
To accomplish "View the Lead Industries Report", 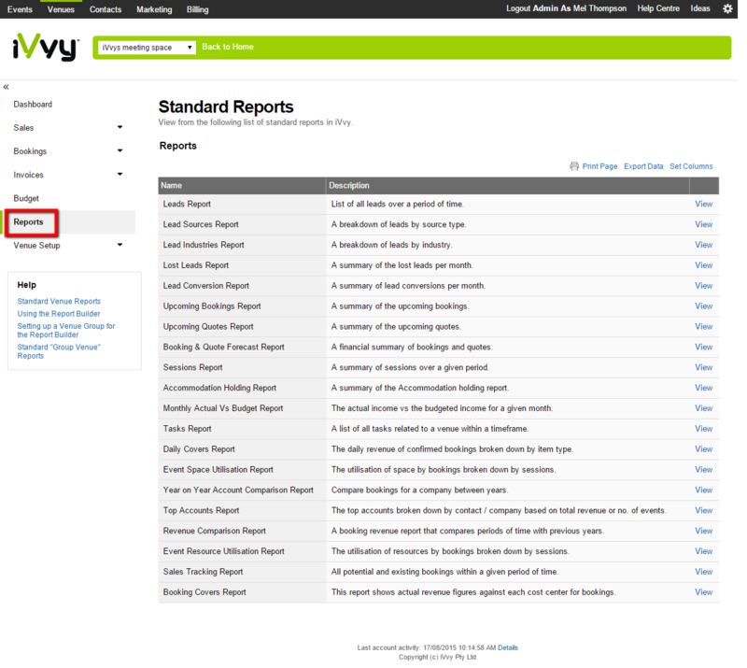I will [x=704, y=245].
